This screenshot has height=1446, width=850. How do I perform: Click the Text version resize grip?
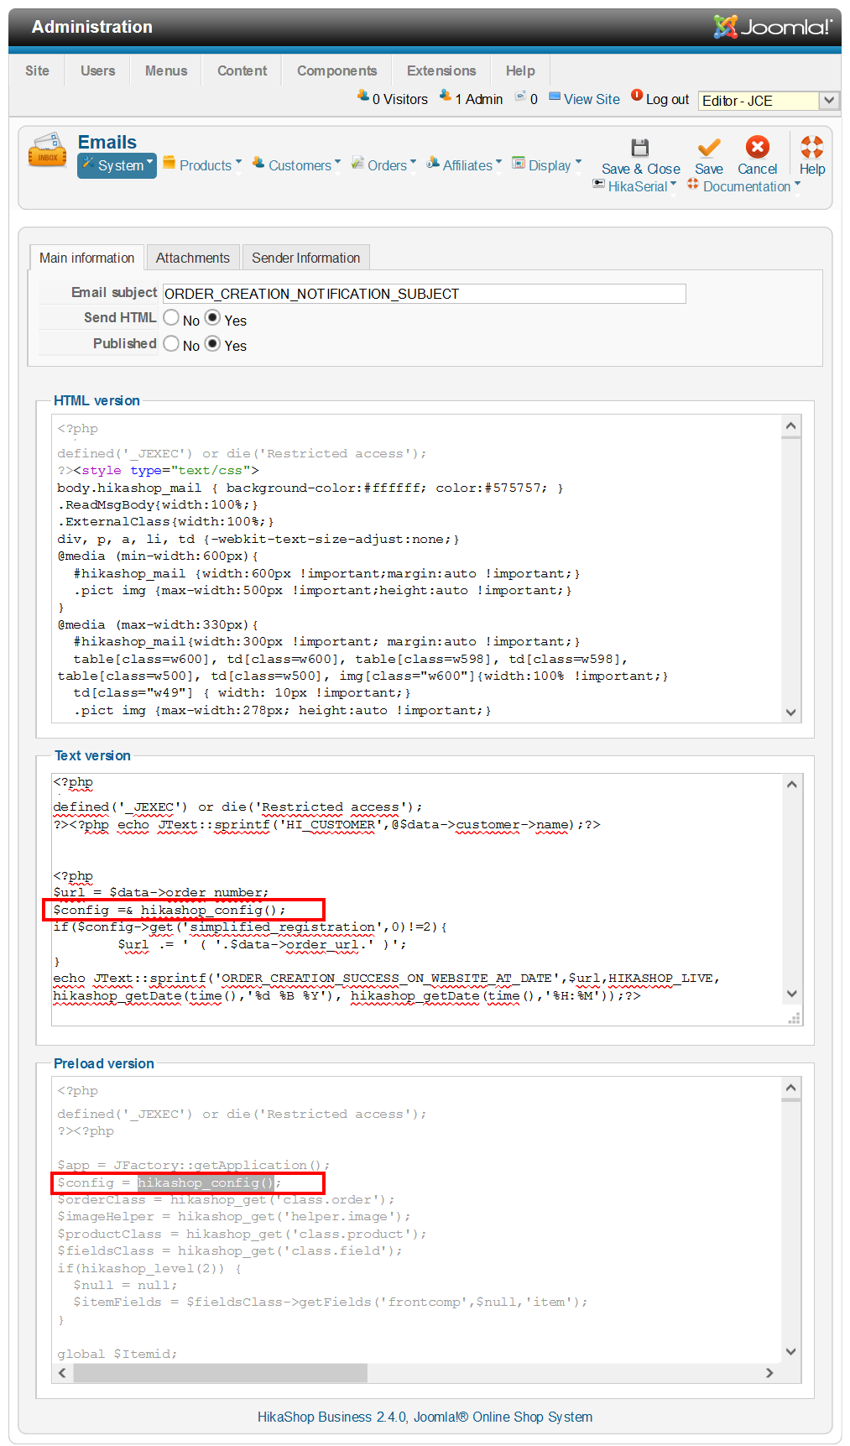pos(794,1018)
